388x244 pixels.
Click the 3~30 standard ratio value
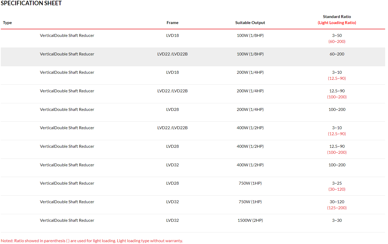click(x=337, y=220)
